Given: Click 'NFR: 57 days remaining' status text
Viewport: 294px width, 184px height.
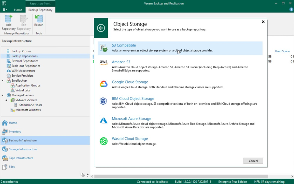Looking at the screenshot, I should pyautogui.click(x=269, y=182).
